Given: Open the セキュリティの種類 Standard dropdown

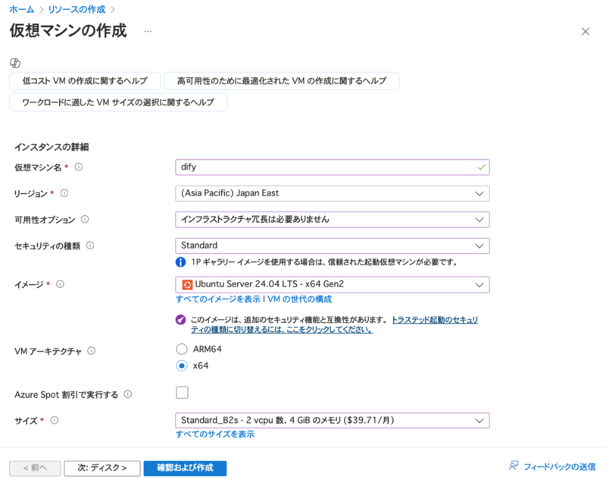Looking at the screenshot, I should pyautogui.click(x=333, y=246).
